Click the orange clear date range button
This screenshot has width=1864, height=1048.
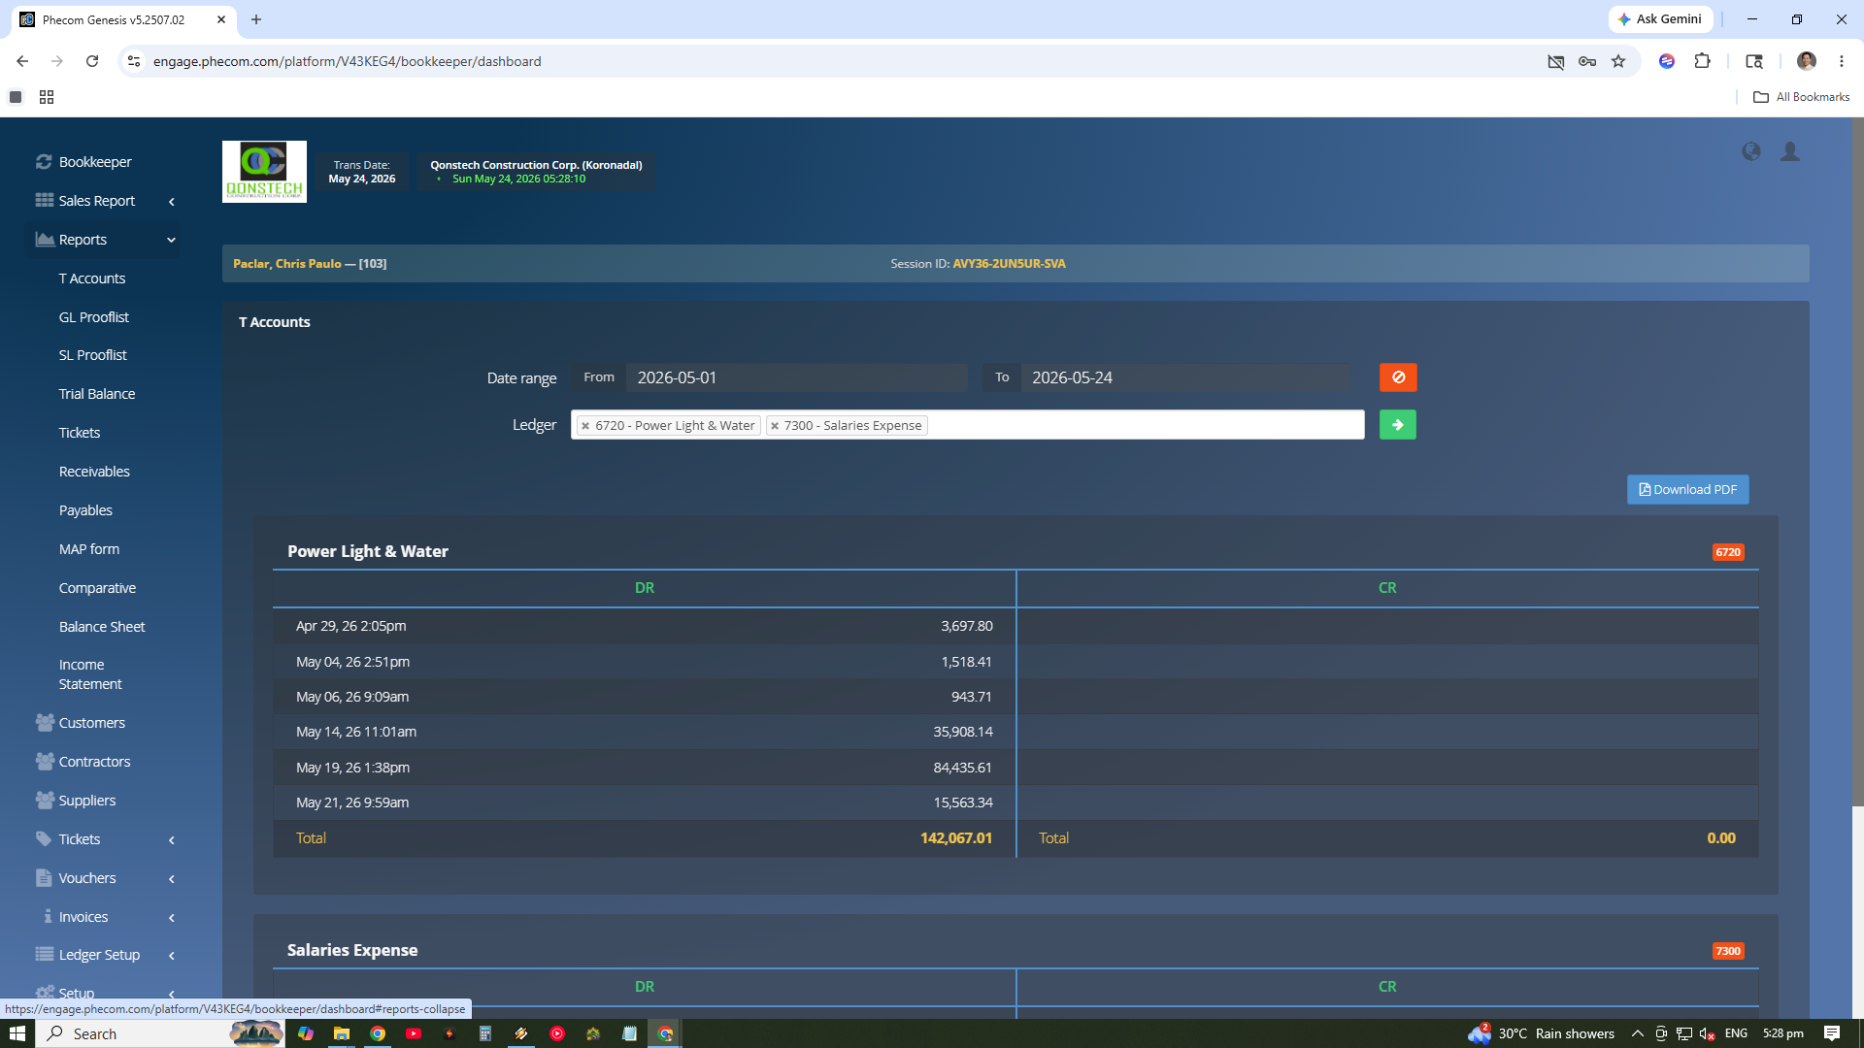pos(1398,377)
